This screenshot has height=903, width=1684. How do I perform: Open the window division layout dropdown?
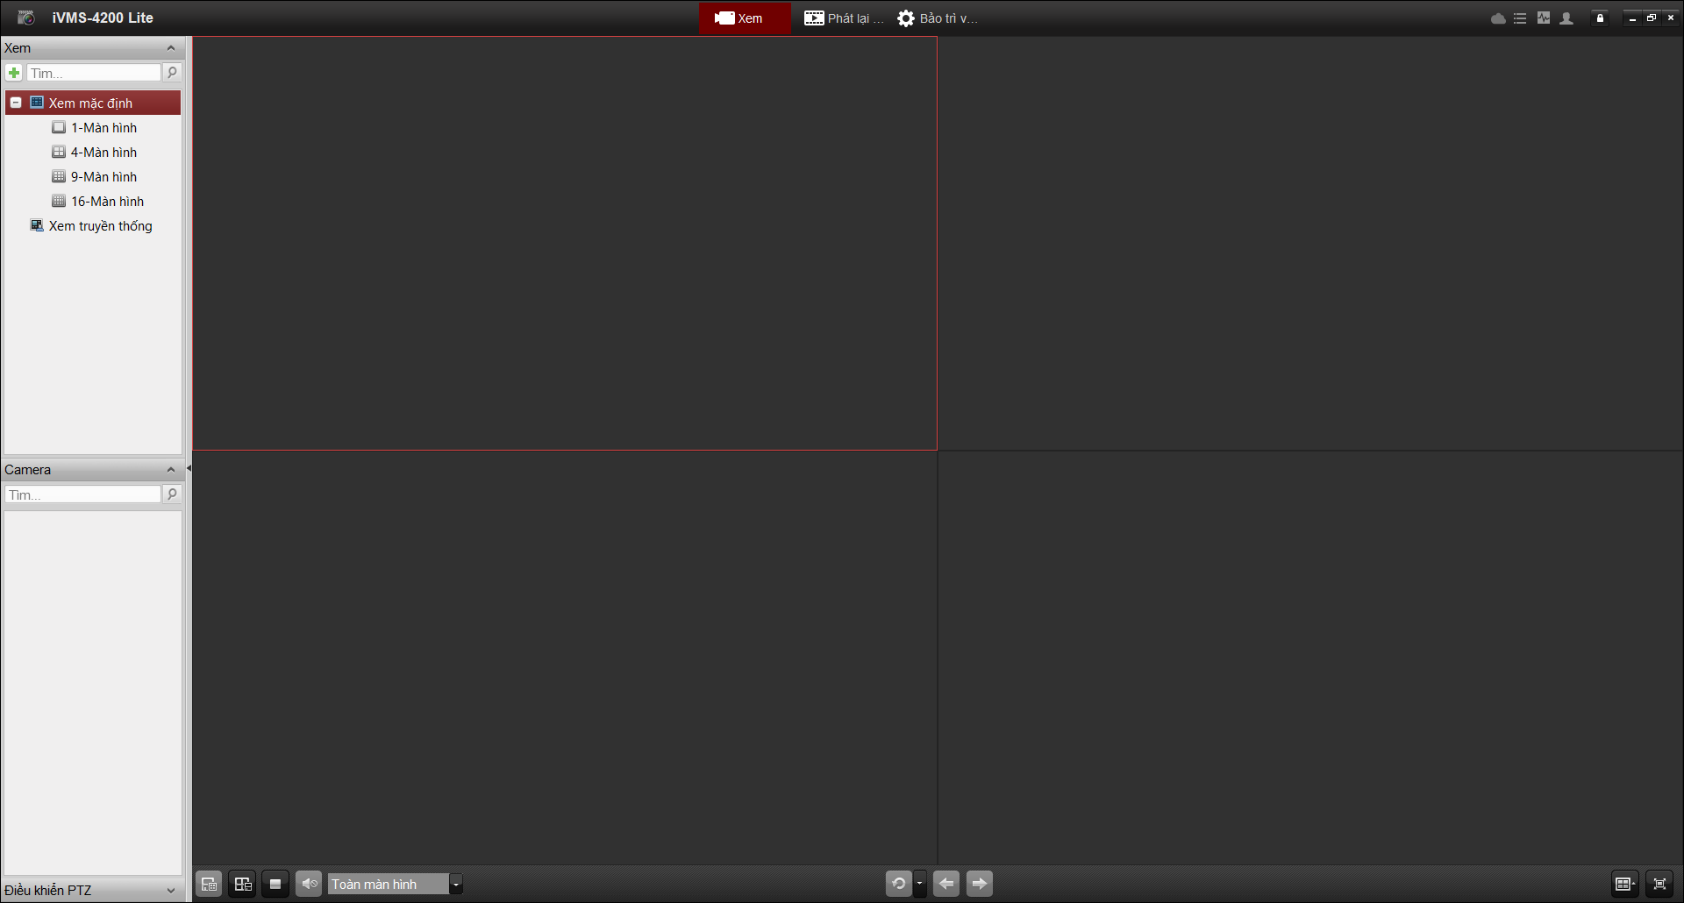pos(1625,884)
